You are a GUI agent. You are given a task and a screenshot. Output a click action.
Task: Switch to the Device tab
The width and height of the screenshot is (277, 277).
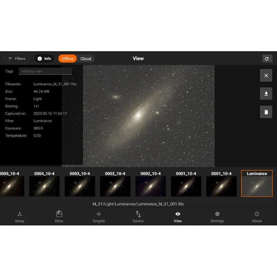(138, 217)
